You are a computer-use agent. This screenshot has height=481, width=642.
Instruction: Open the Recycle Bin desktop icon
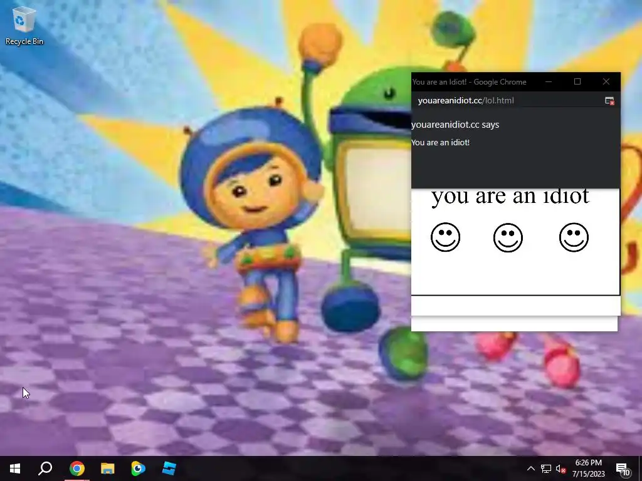24,25
